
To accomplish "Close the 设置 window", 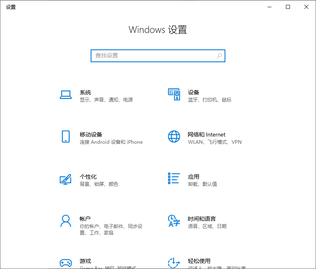I will 306,7.
